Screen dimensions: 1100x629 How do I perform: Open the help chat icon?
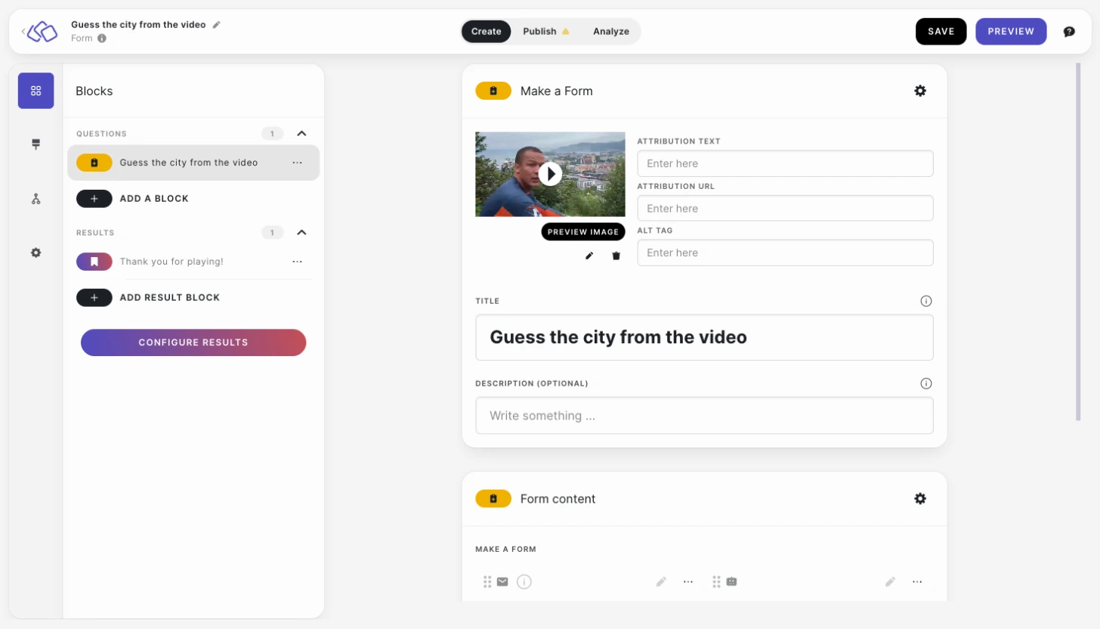tap(1069, 32)
